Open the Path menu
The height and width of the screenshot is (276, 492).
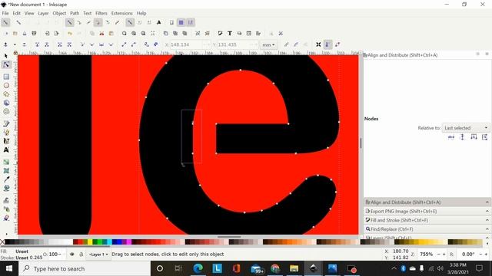pos(75,13)
